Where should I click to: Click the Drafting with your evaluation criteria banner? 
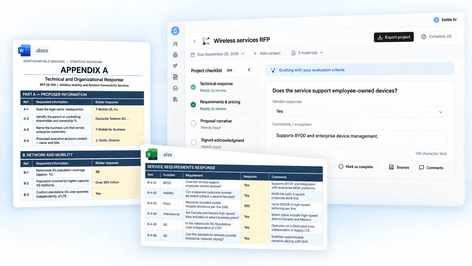click(x=360, y=69)
